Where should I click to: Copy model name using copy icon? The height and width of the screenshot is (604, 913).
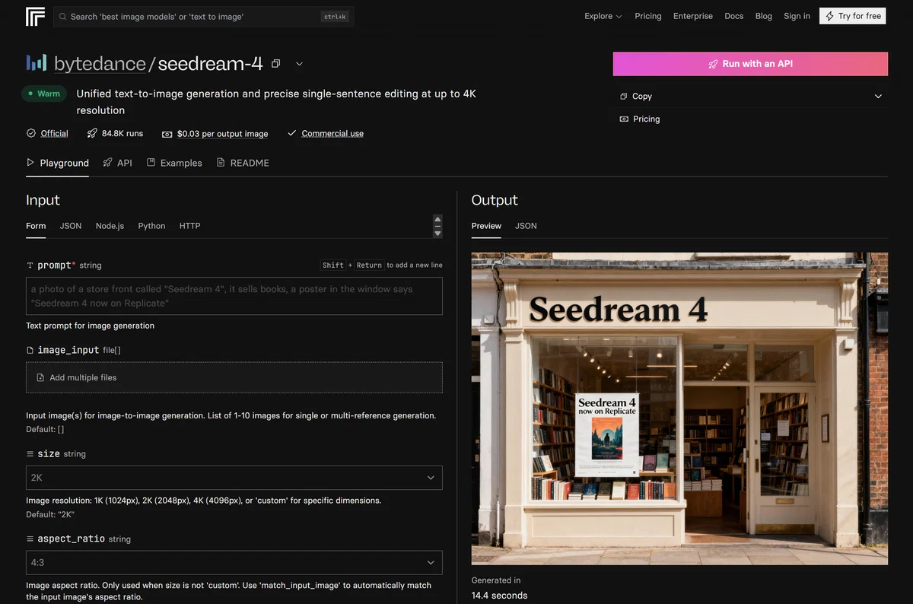[276, 64]
